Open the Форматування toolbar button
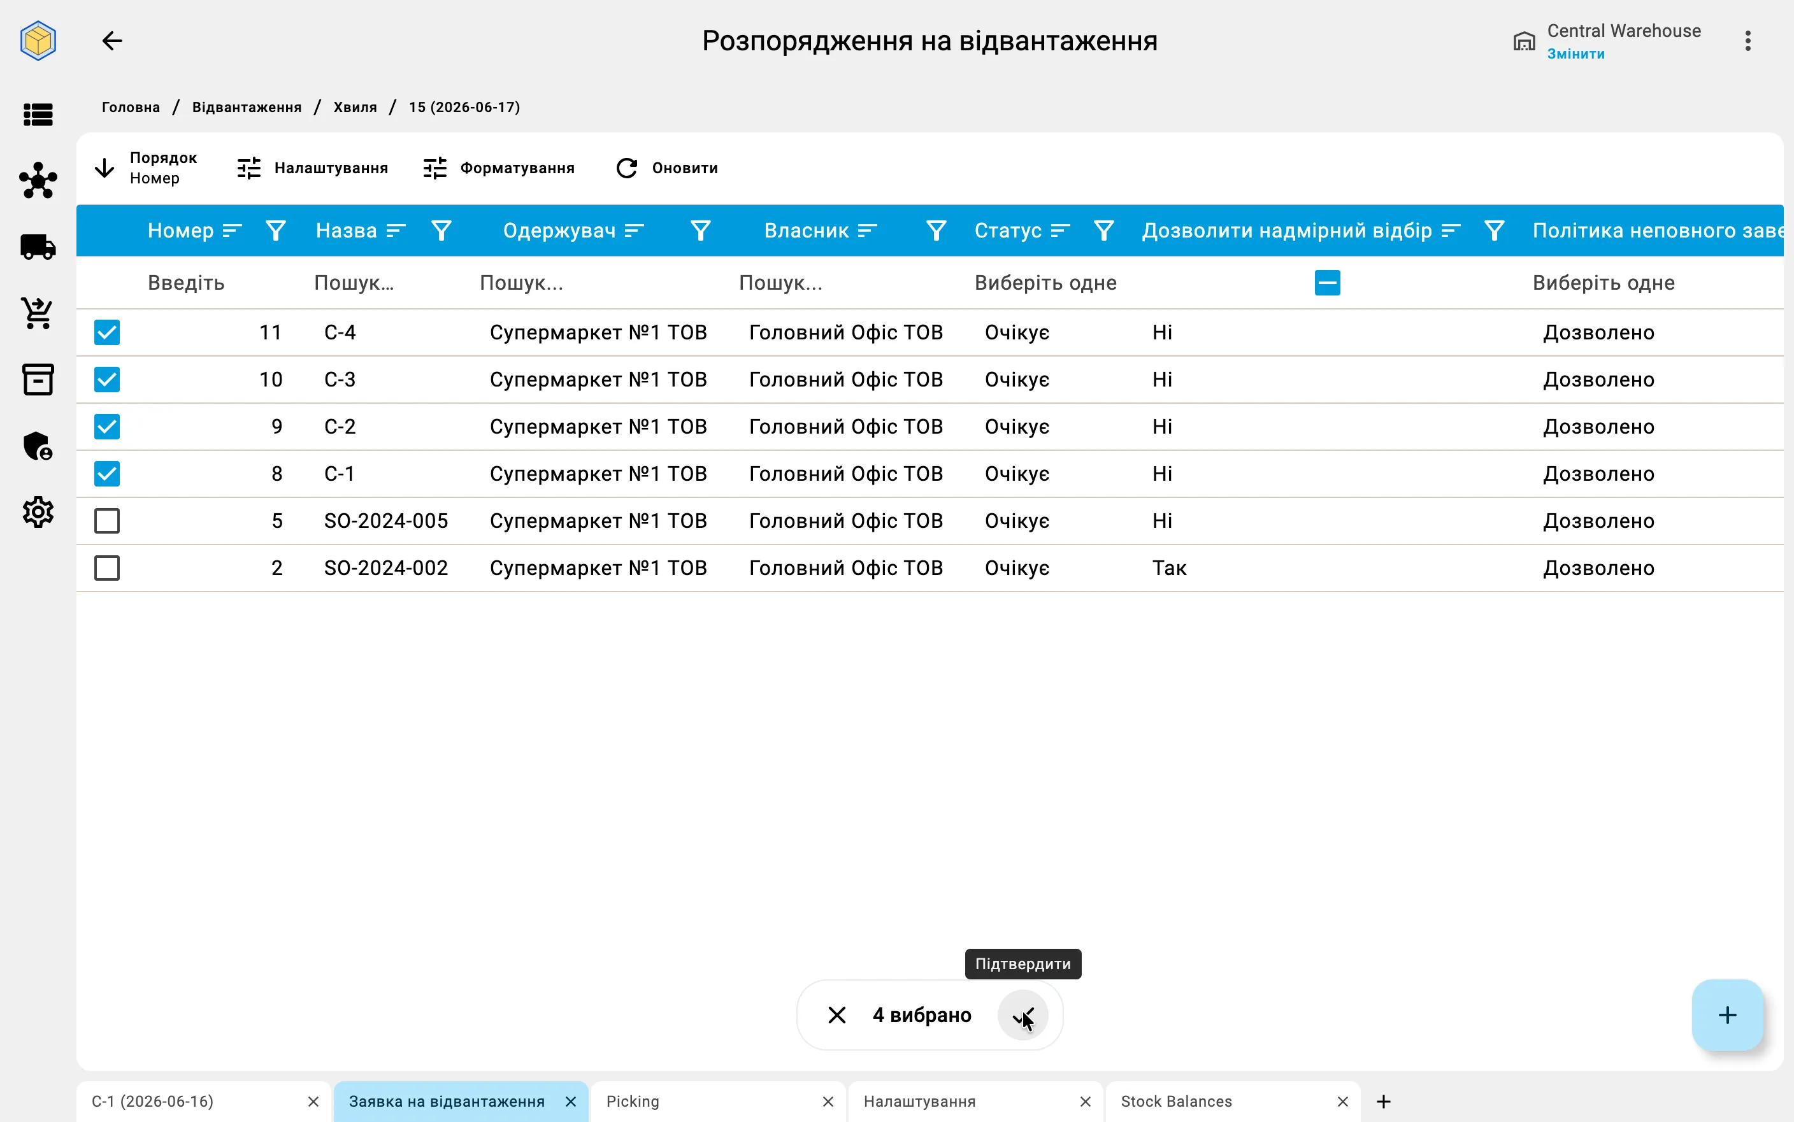This screenshot has height=1122, width=1794. coord(498,169)
